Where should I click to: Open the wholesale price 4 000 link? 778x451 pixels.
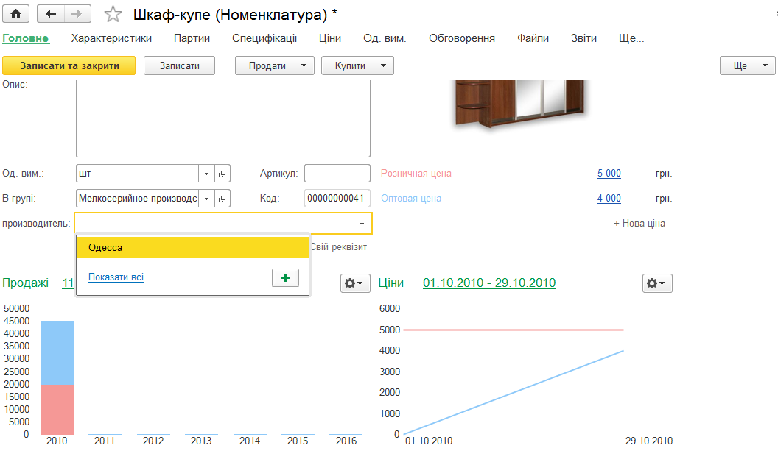609,198
